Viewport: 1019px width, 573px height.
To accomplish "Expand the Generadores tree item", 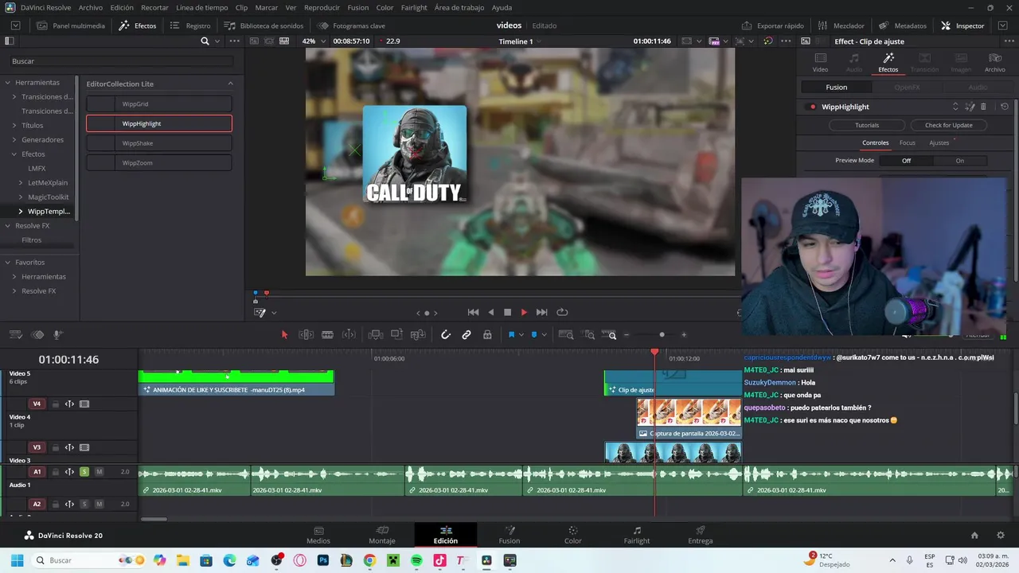I will (x=14, y=140).
